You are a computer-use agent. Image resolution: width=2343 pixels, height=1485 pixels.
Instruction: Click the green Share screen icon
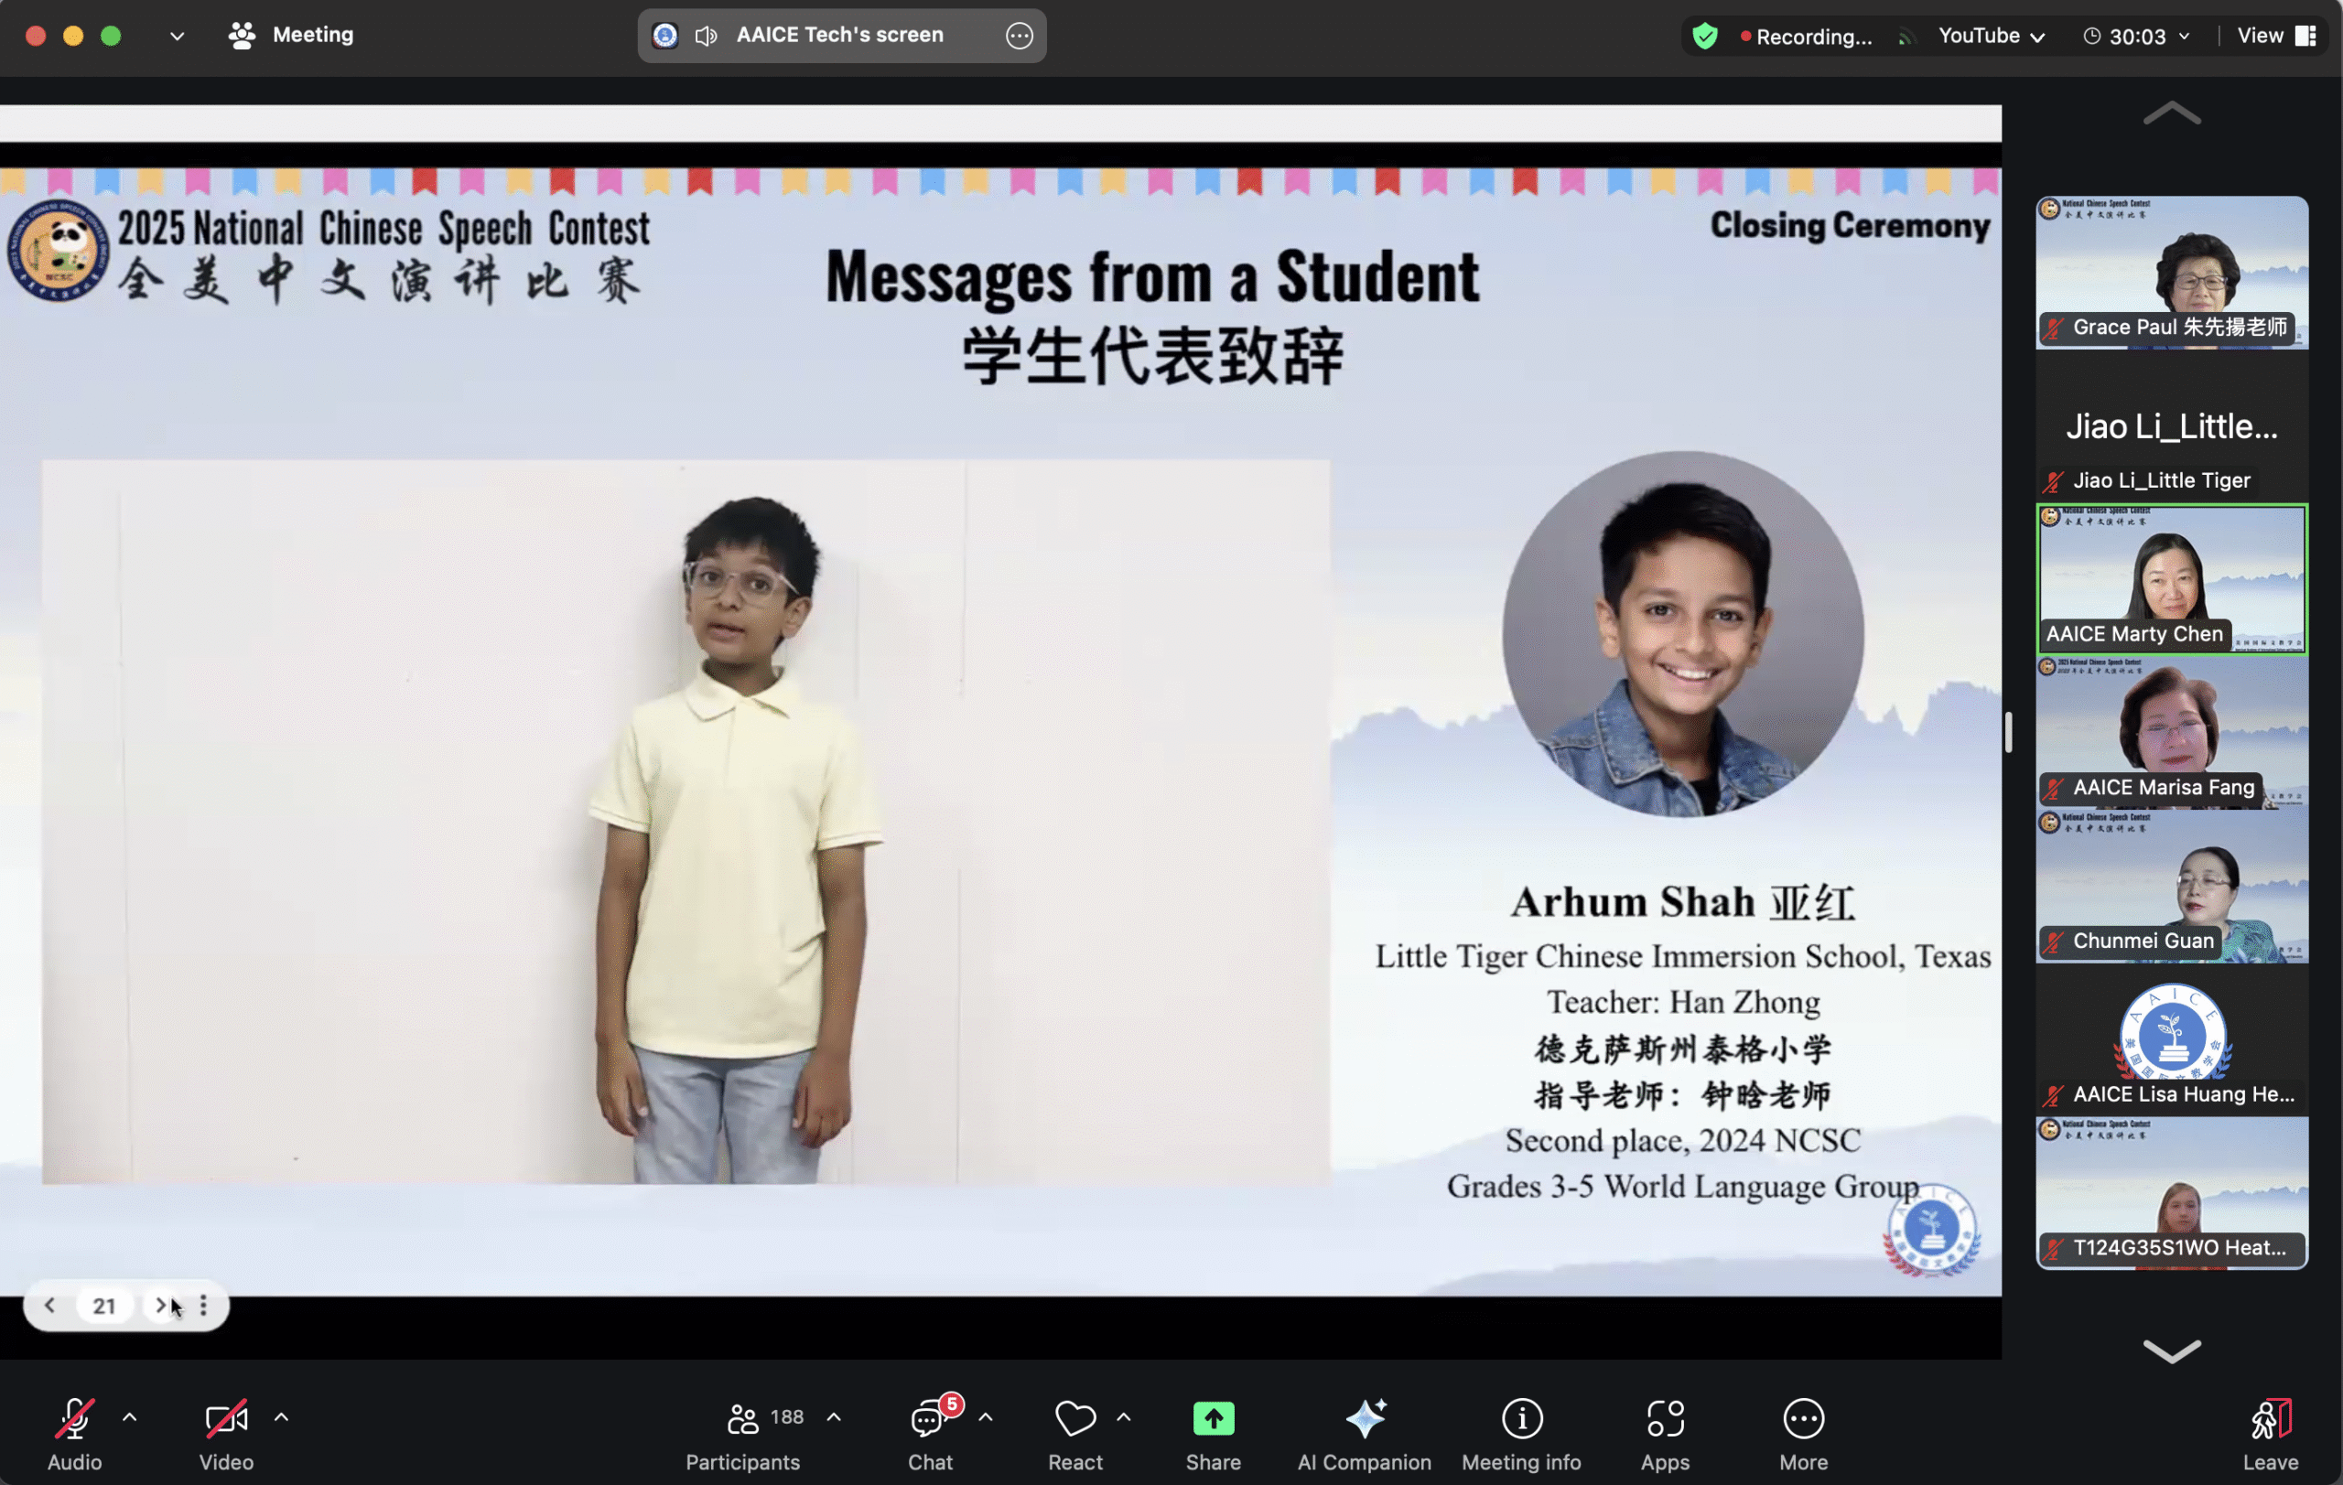coord(1214,1420)
